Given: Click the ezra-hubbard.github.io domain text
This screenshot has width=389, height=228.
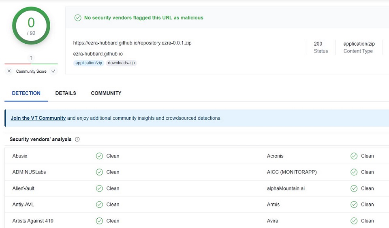Looking at the screenshot, I should tap(98, 54).
